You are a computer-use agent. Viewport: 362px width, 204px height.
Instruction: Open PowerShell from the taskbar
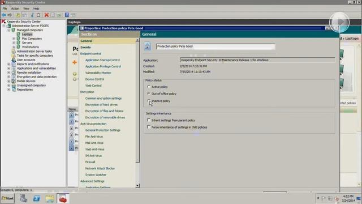tap(37, 198)
